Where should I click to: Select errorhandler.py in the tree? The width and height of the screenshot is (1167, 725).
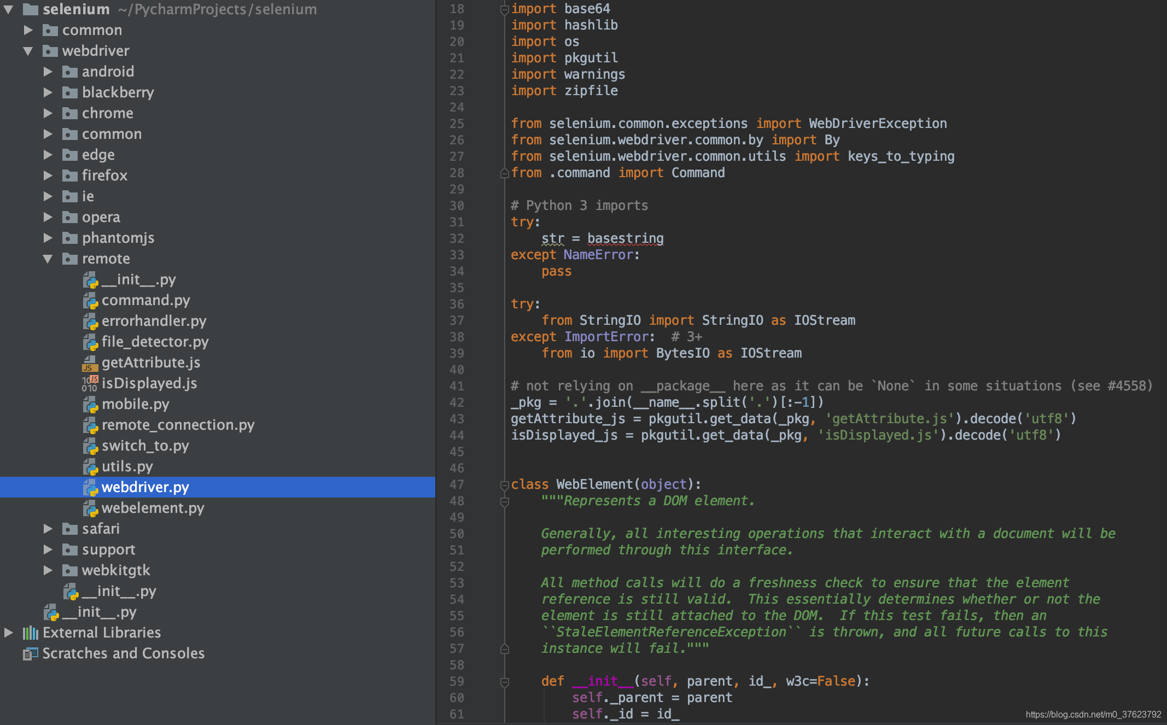[154, 321]
